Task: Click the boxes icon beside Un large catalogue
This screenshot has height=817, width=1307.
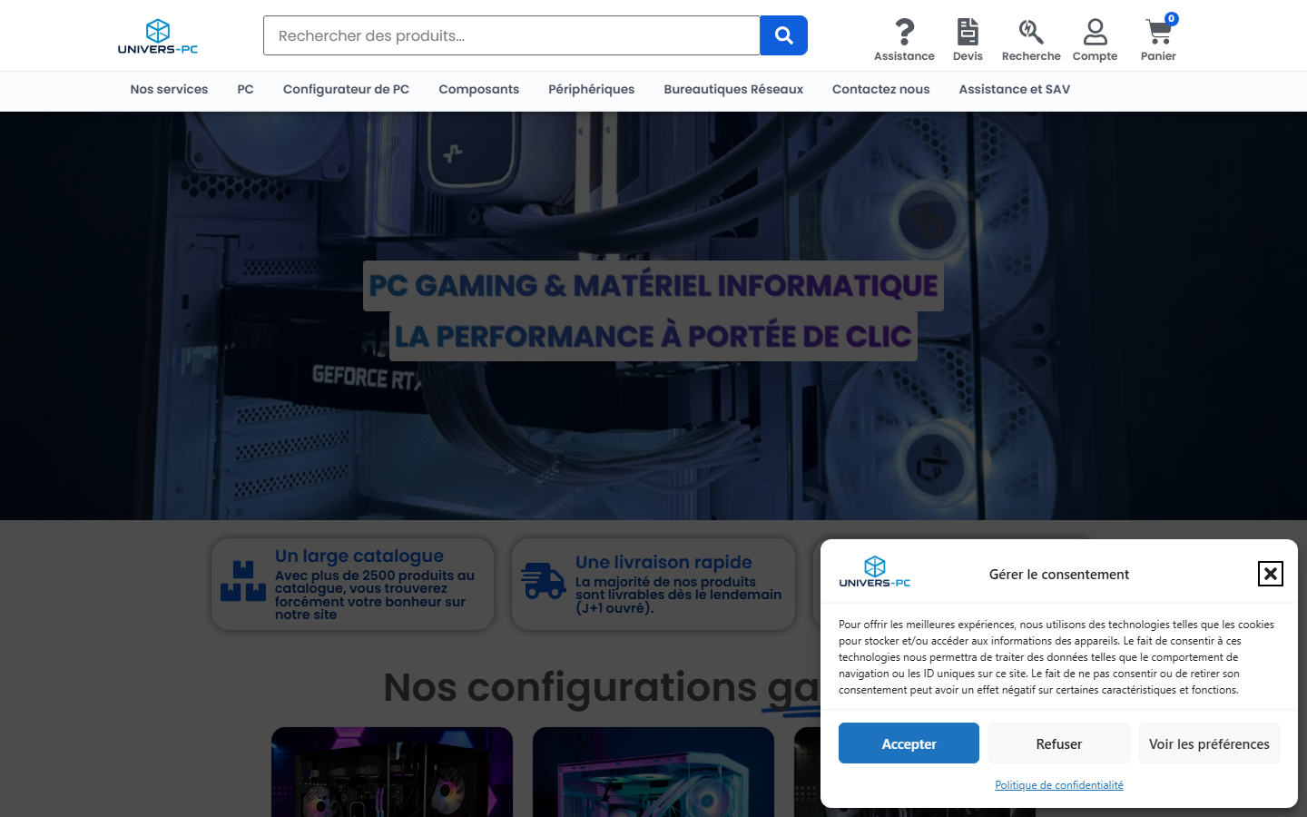Action: click(x=243, y=581)
